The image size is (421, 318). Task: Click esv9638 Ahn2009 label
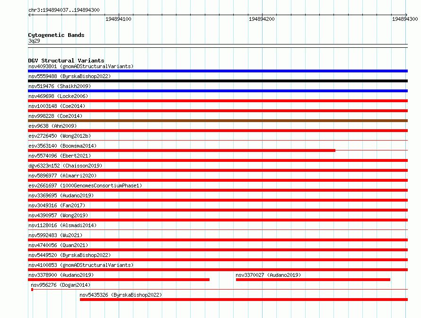click(53, 126)
